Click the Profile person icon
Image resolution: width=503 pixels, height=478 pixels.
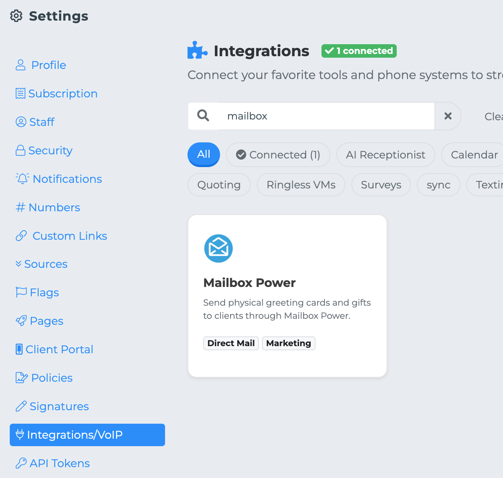click(21, 65)
